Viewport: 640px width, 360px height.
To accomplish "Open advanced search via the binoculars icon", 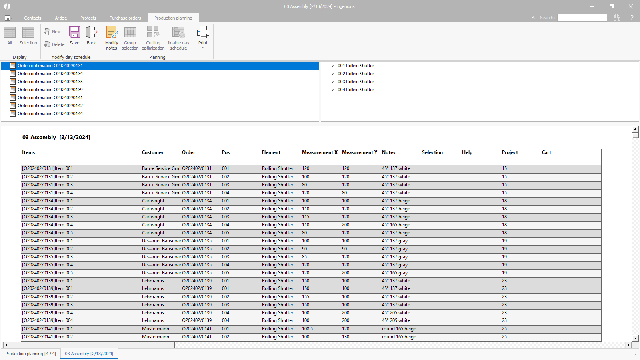I will (x=617, y=18).
